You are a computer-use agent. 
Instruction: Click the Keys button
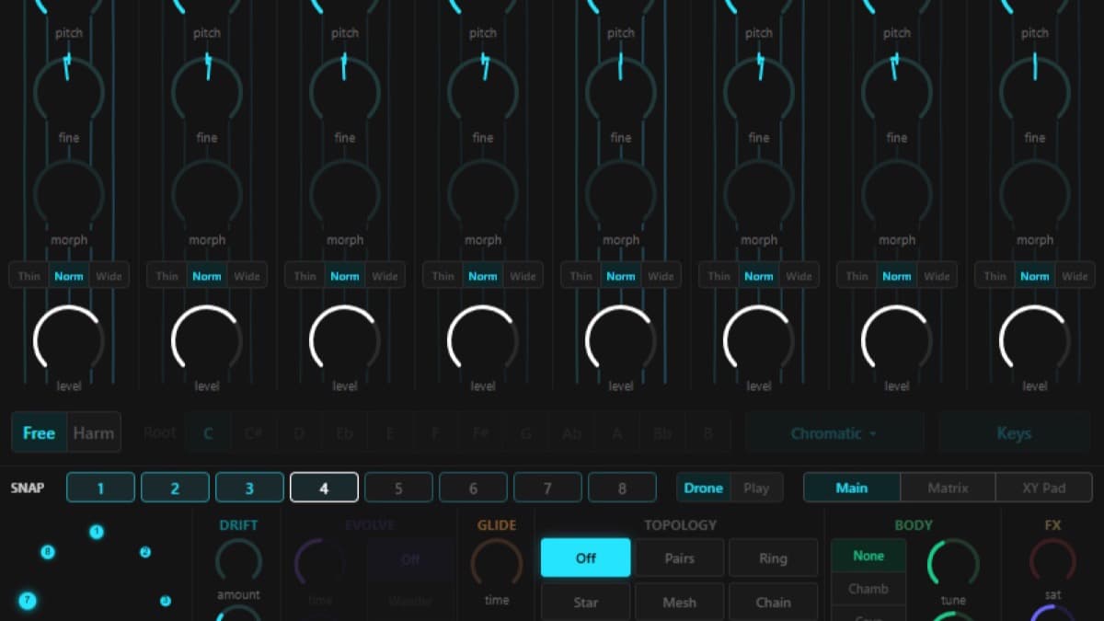pos(1014,432)
